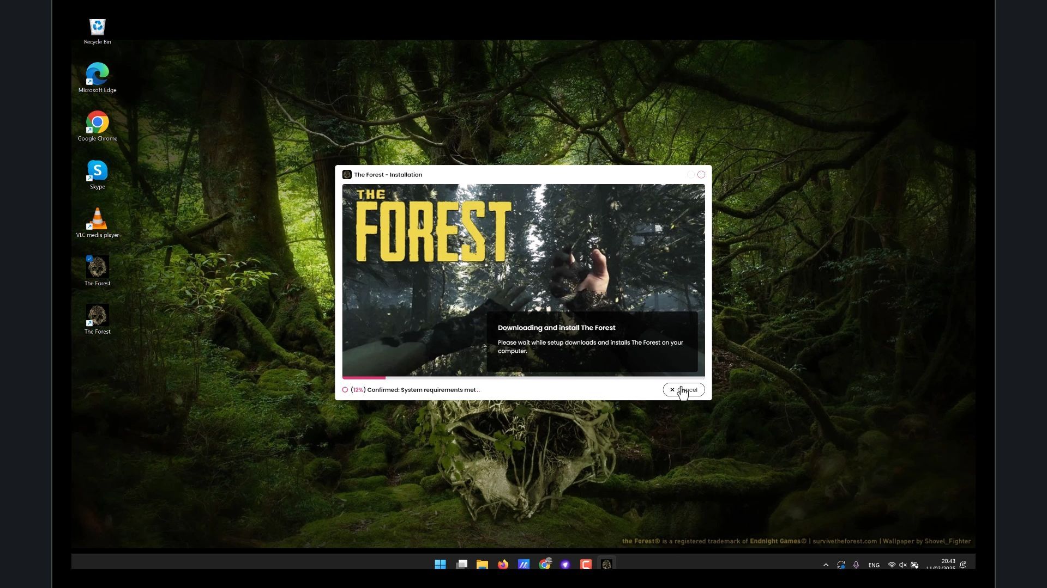Open the blue slanted-lines app in taskbar
Viewport: 1047px width, 588px height.
coord(523,565)
